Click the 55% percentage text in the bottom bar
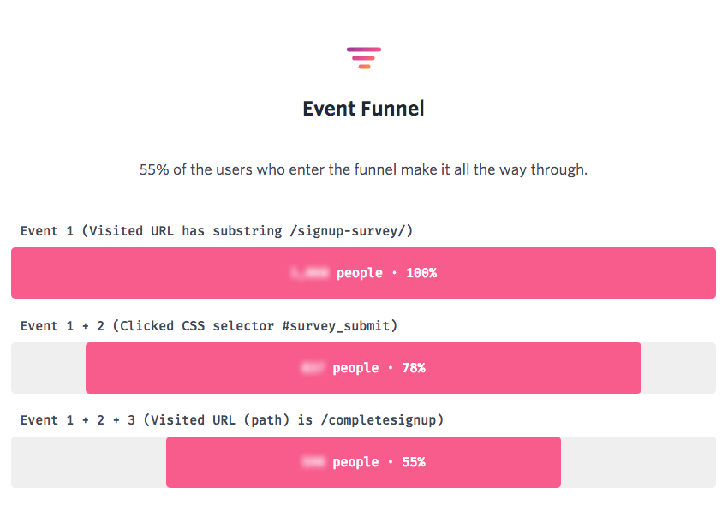This screenshot has height=505, width=728. [414, 462]
